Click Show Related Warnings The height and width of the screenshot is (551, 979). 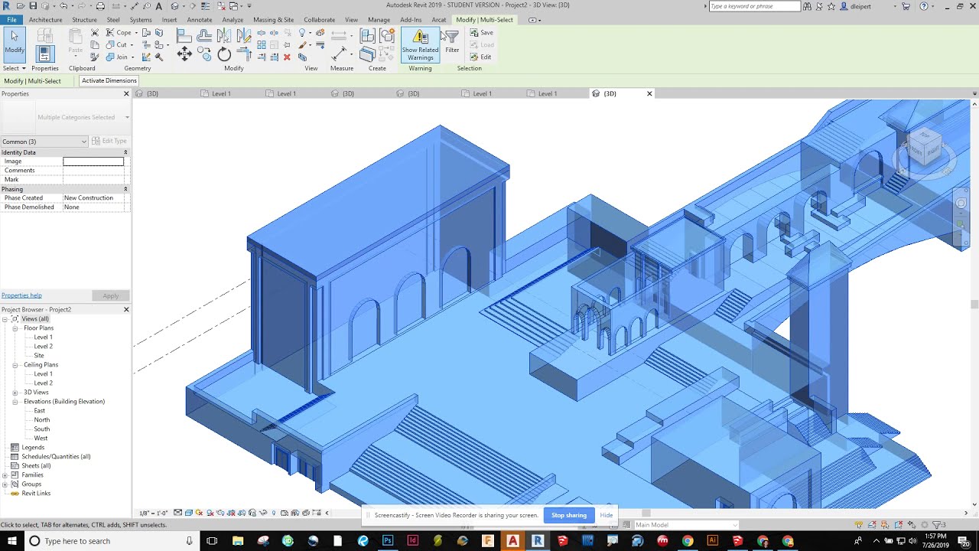[420, 45]
